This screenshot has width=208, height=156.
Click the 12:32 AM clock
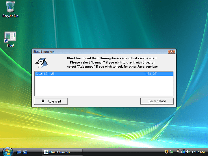coord(198,152)
